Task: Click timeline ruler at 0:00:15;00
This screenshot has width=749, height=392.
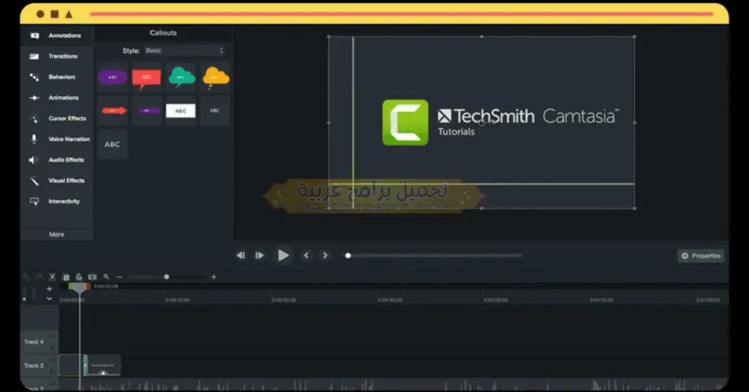Action: pyautogui.click(x=178, y=301)
